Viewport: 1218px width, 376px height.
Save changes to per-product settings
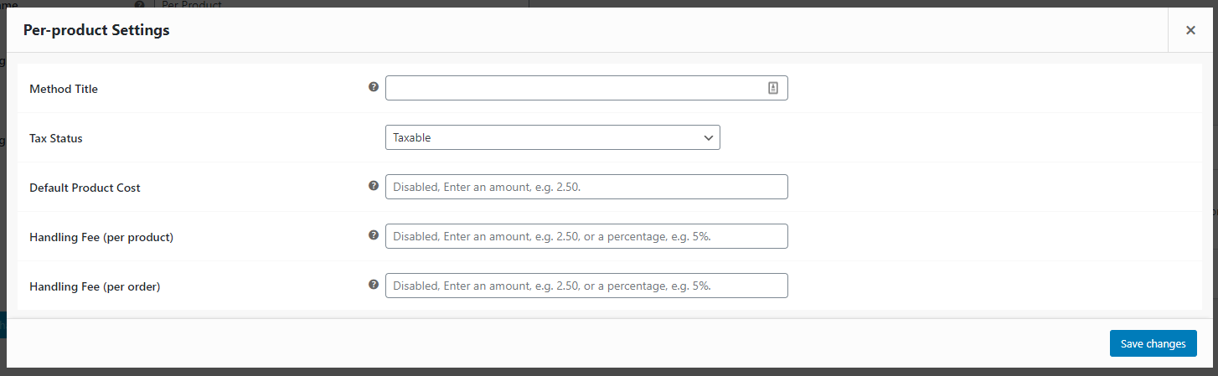point(1153,343)
